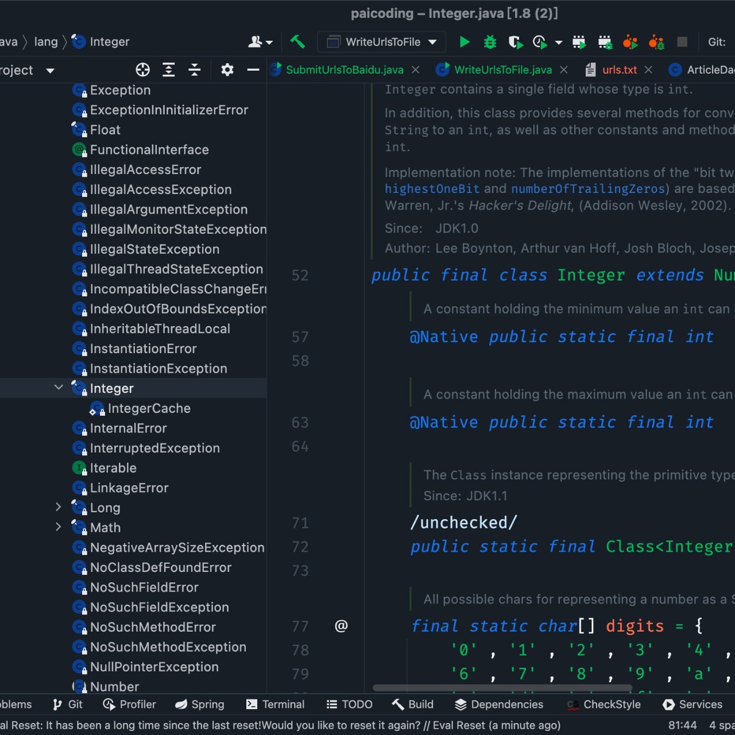Hide the Project tool window

point(253,70)
